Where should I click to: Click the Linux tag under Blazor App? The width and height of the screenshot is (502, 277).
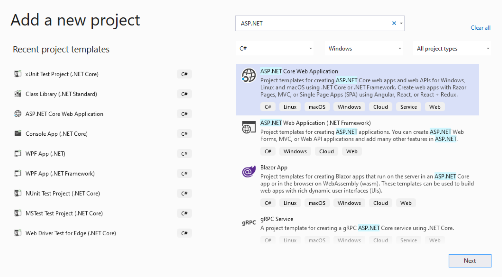(x=290, y=203)
